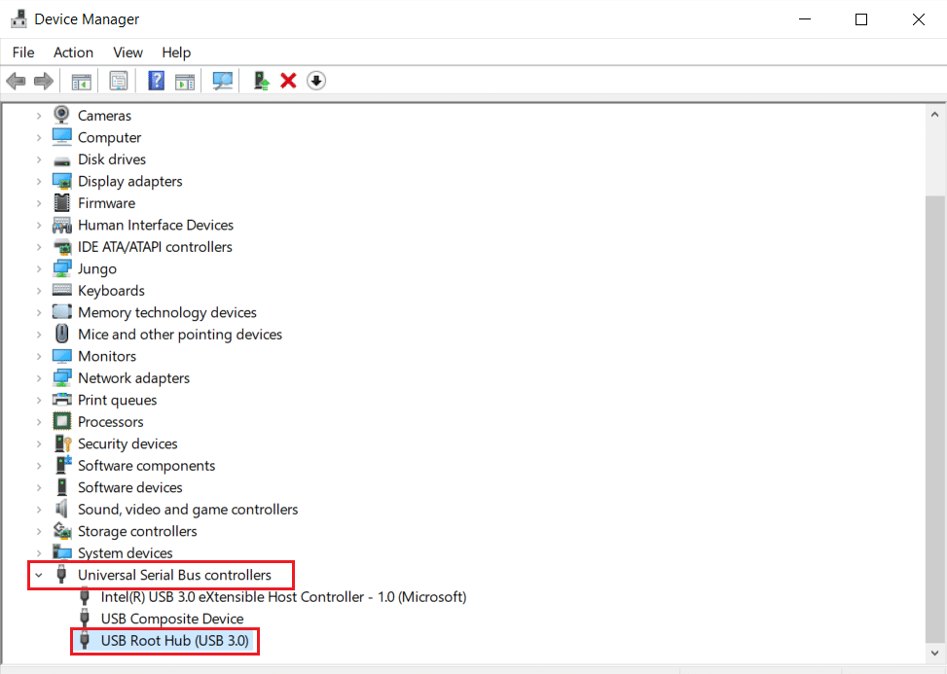Image resolution: width=947 pixels, height=674 pixels.
Task: Expand the Network adapters node
Action: 39,378
